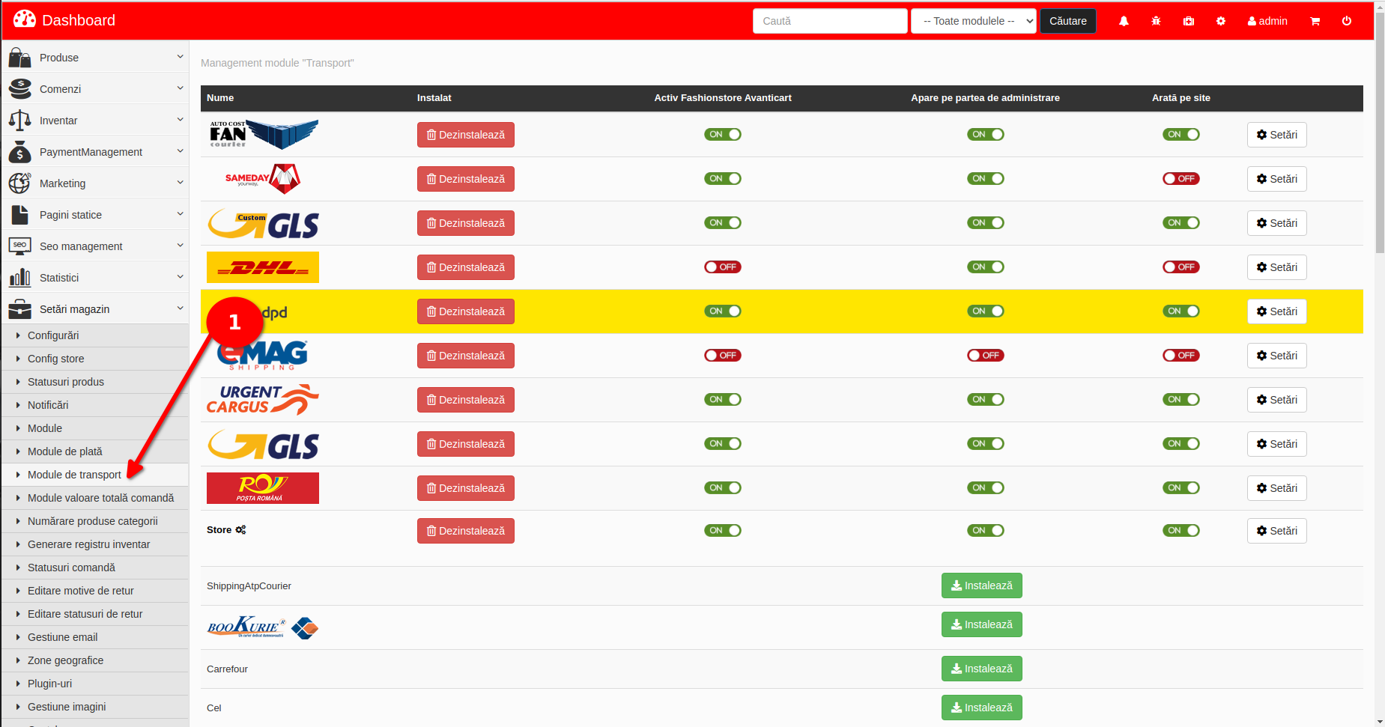Expand the Inventar menu chevron
The image size is (1385, 727).
pos(180,120)
